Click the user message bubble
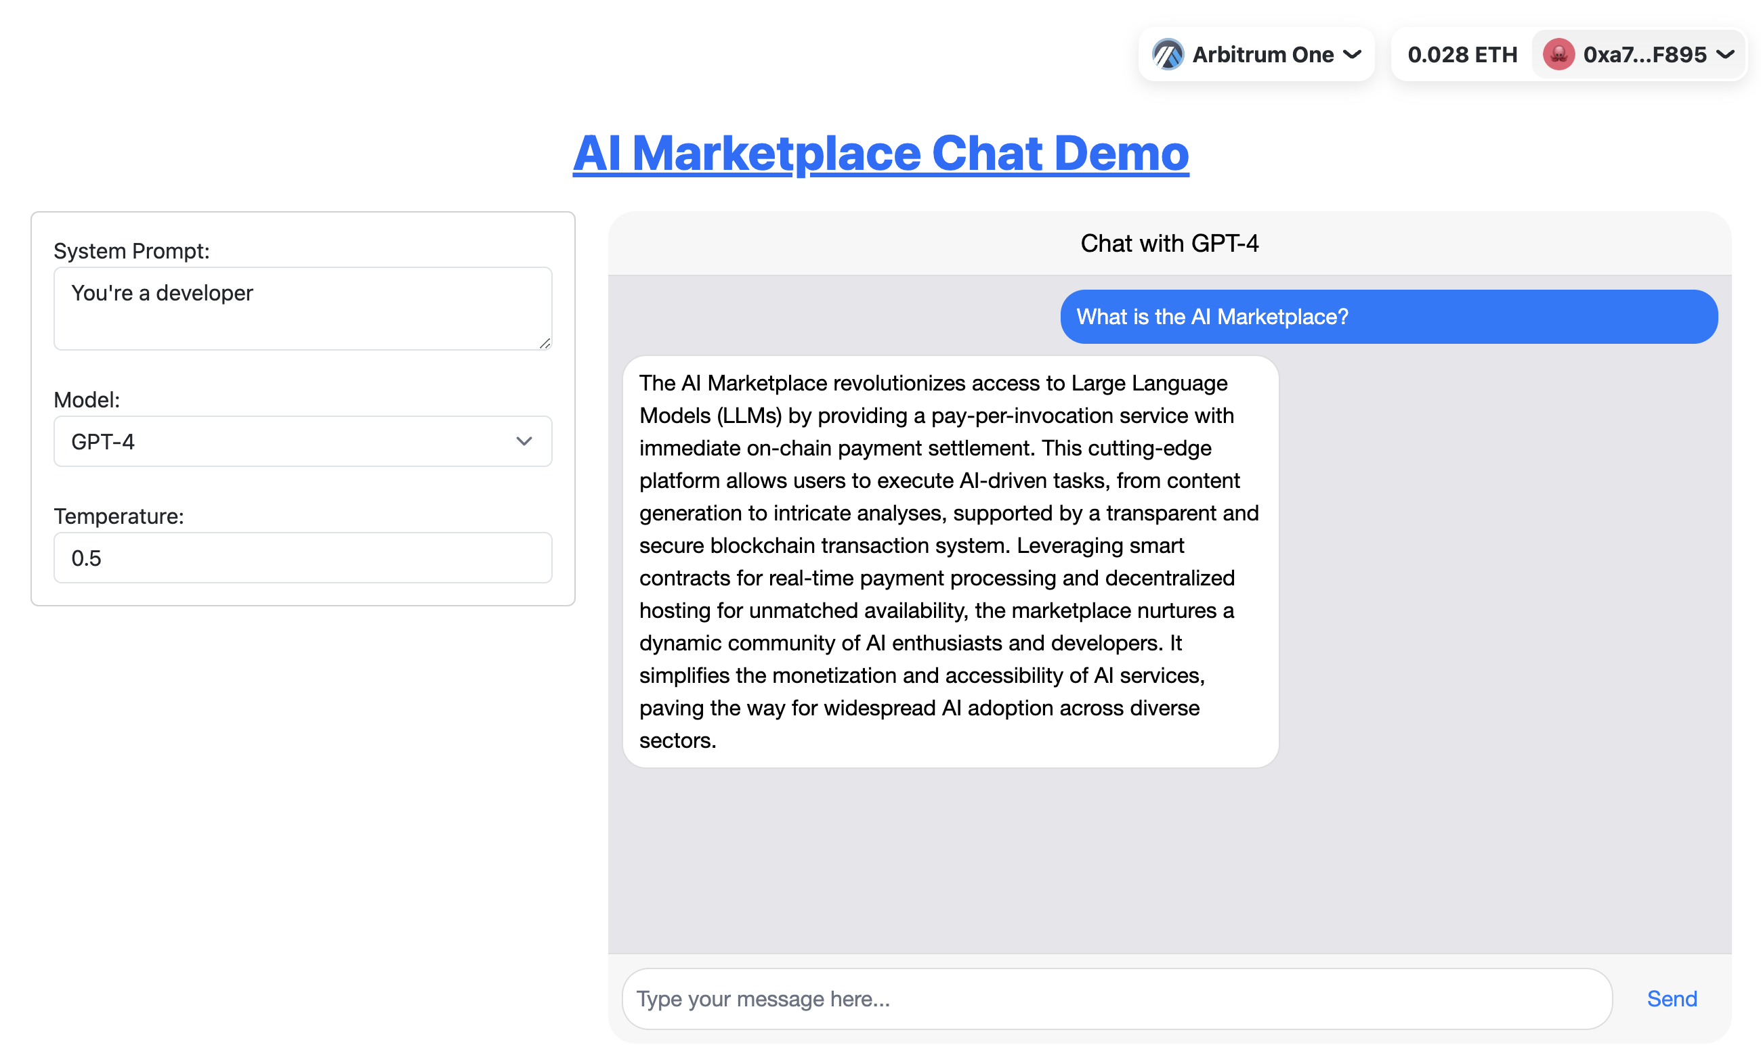 1388,317
